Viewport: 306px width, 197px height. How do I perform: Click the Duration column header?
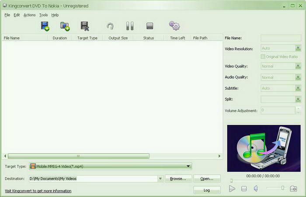pos(60,38)
